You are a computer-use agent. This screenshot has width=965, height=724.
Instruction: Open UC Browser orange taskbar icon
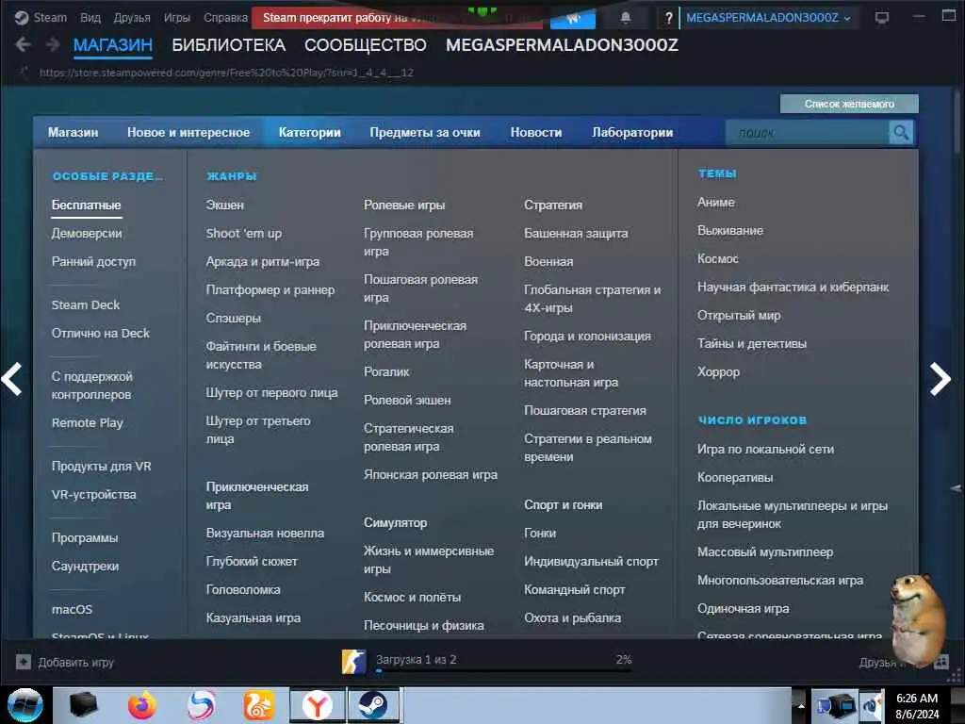[258, 705]
